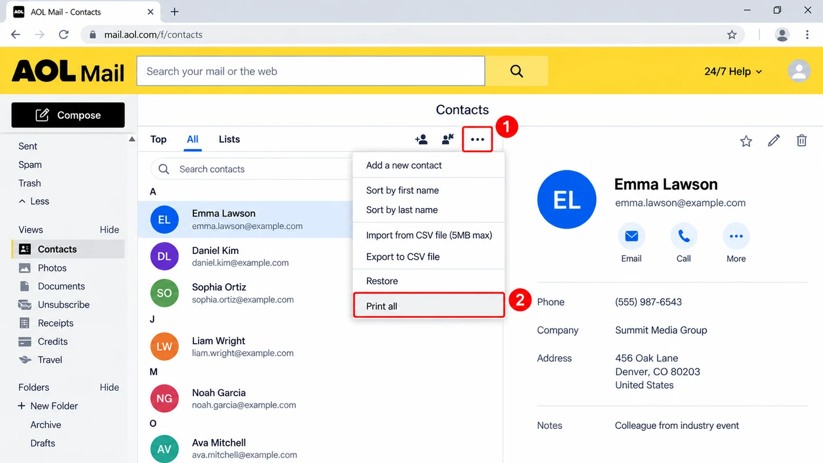Click the Email action icon for Emma Lawson
Viewport: 823px width, 463px height.
point(631,236)
